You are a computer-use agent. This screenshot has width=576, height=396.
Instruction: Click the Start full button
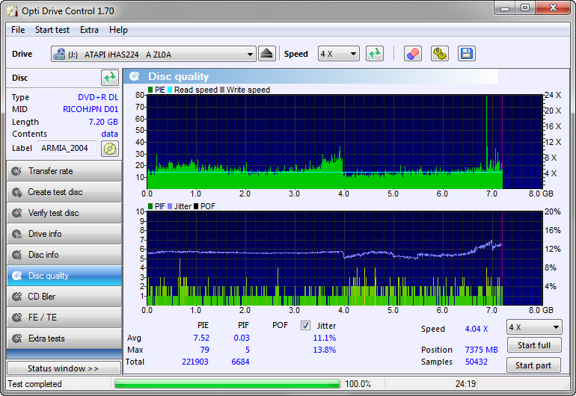[x=534, y=345]
